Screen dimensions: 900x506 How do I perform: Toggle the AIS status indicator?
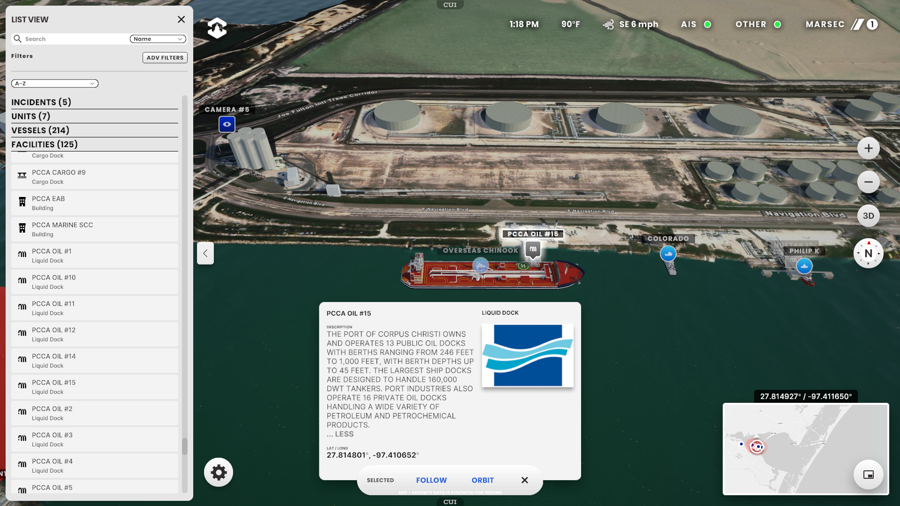pyautogui.click(x=707, y=24)
